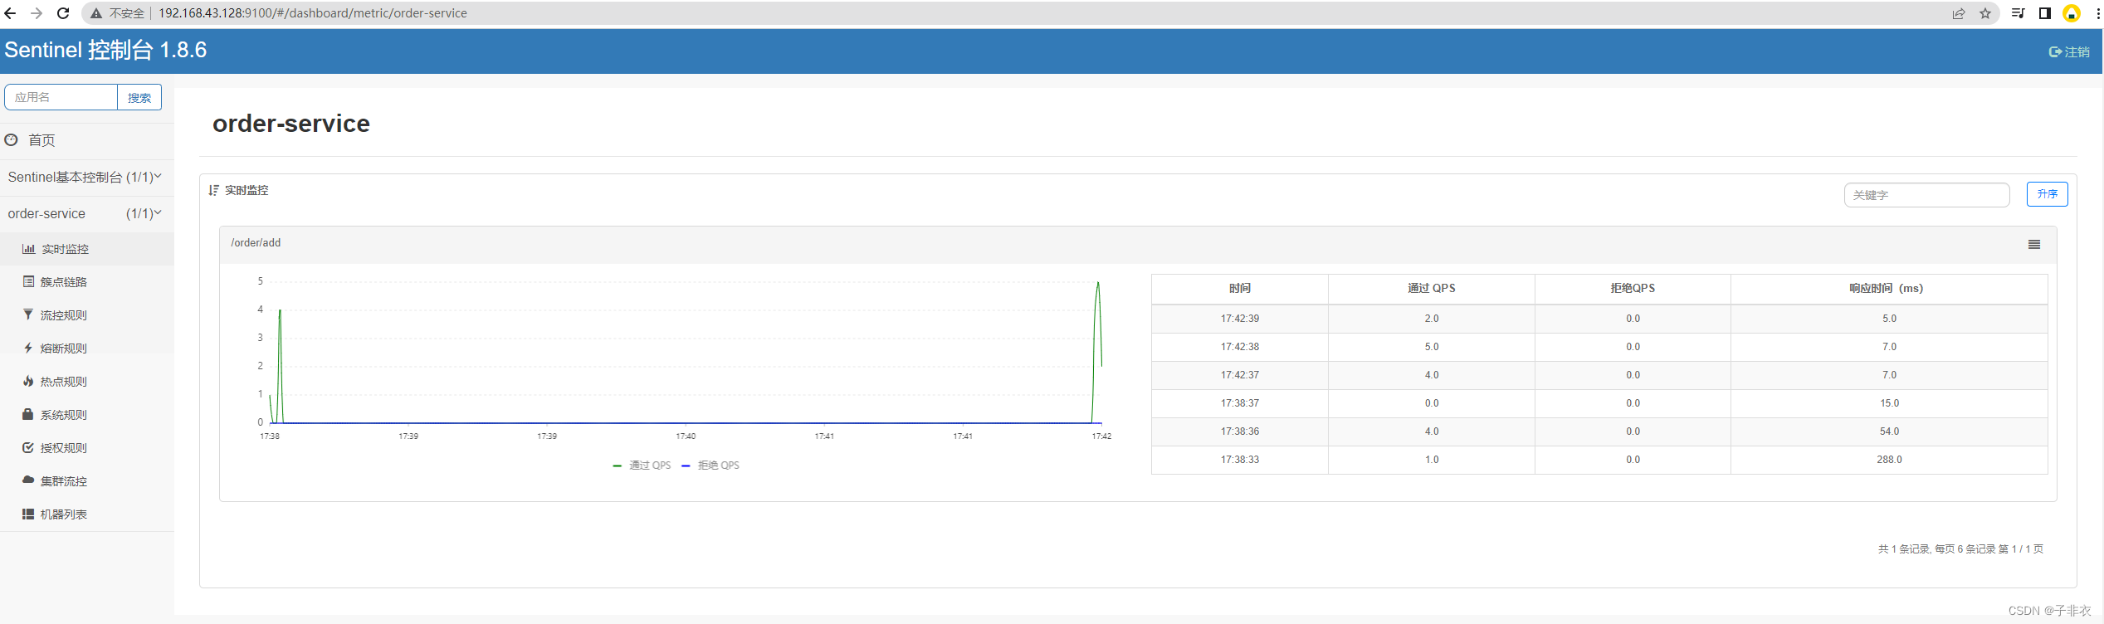Viewport: 2104px width, 624px height.
Task: Toggle 通过 QPS series in chart legend
Action: (642, 466)
